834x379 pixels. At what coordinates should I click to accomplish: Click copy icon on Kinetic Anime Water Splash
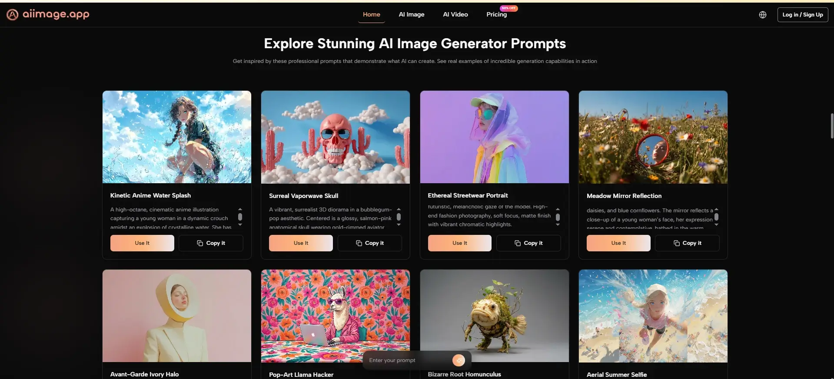pos(200,243)
